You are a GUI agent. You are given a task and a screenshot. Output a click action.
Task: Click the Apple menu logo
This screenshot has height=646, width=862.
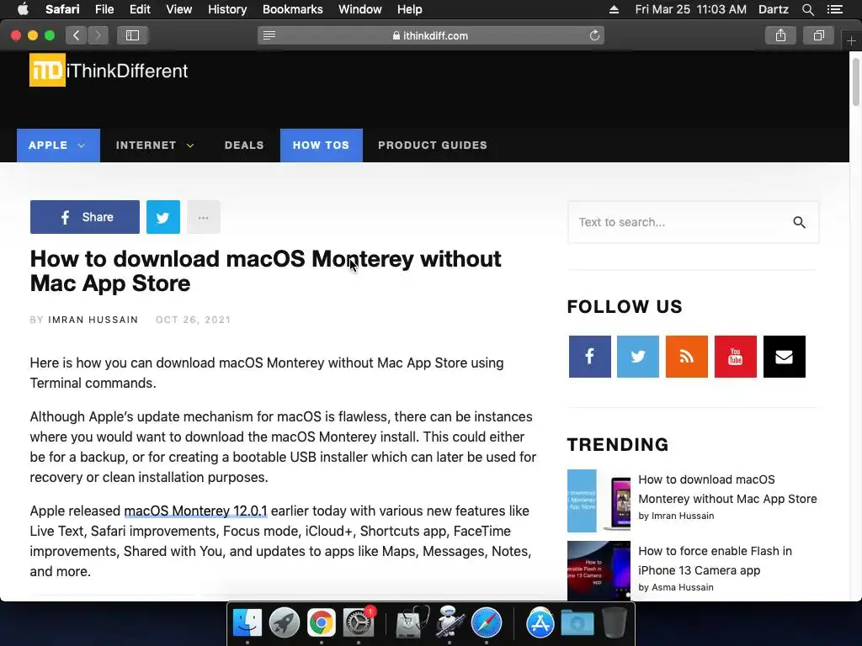(23, 9)
